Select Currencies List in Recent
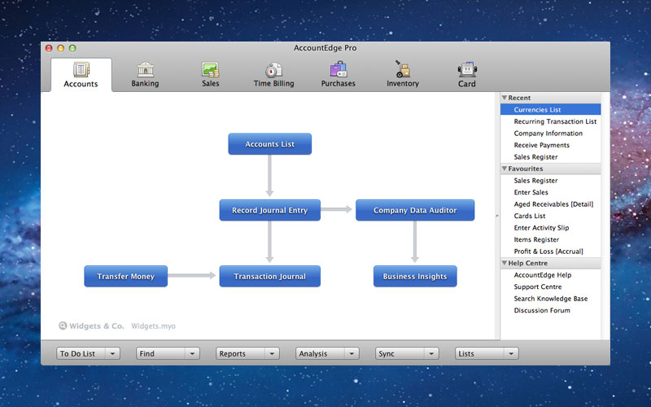 (x=551, y=110)
